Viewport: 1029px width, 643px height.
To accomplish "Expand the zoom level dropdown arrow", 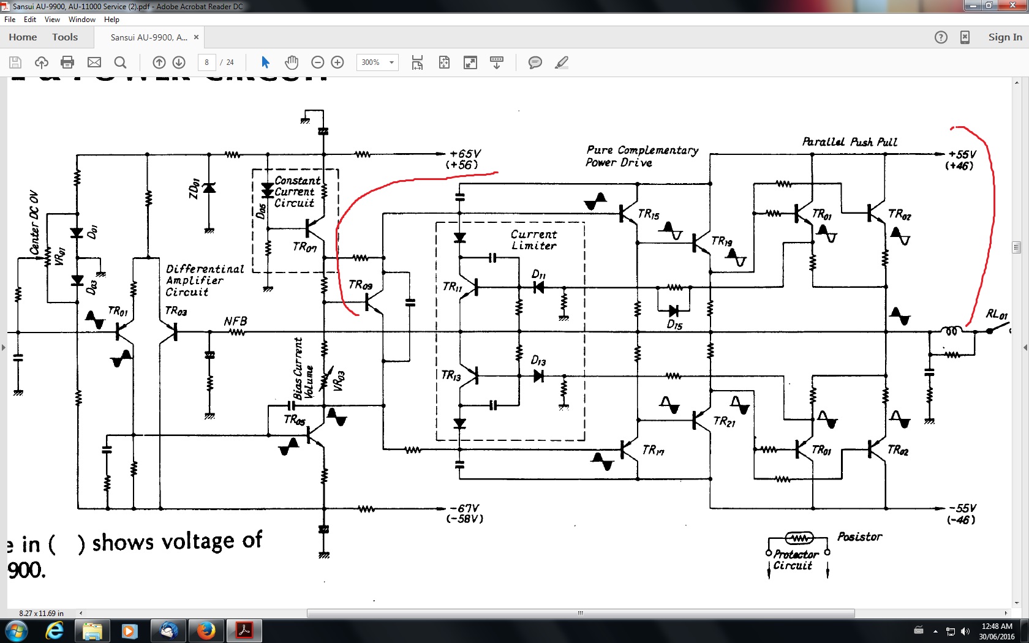I will click(x=392, y=62).
